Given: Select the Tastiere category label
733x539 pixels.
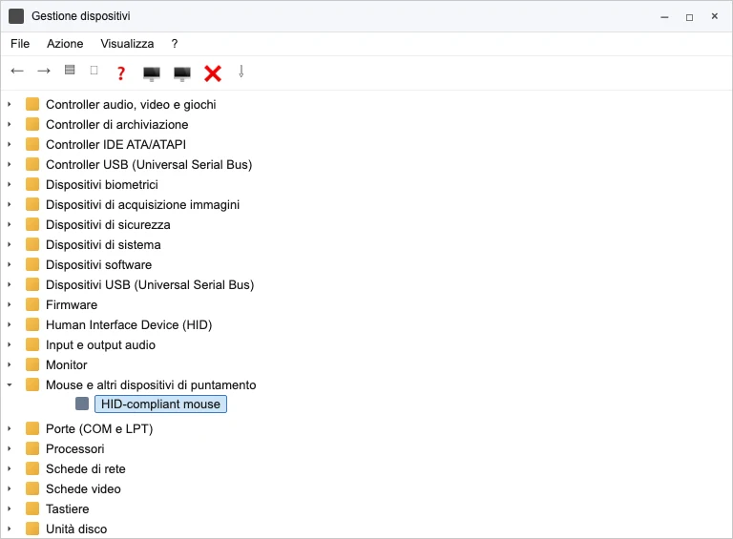Looking at the screenshot, I should (x=68, y=508).
